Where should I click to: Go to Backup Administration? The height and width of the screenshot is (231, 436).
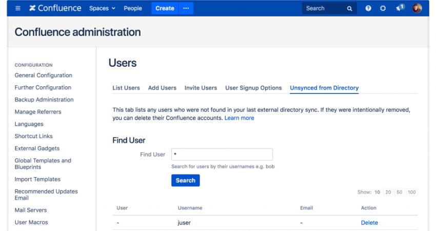pos(44,100)
